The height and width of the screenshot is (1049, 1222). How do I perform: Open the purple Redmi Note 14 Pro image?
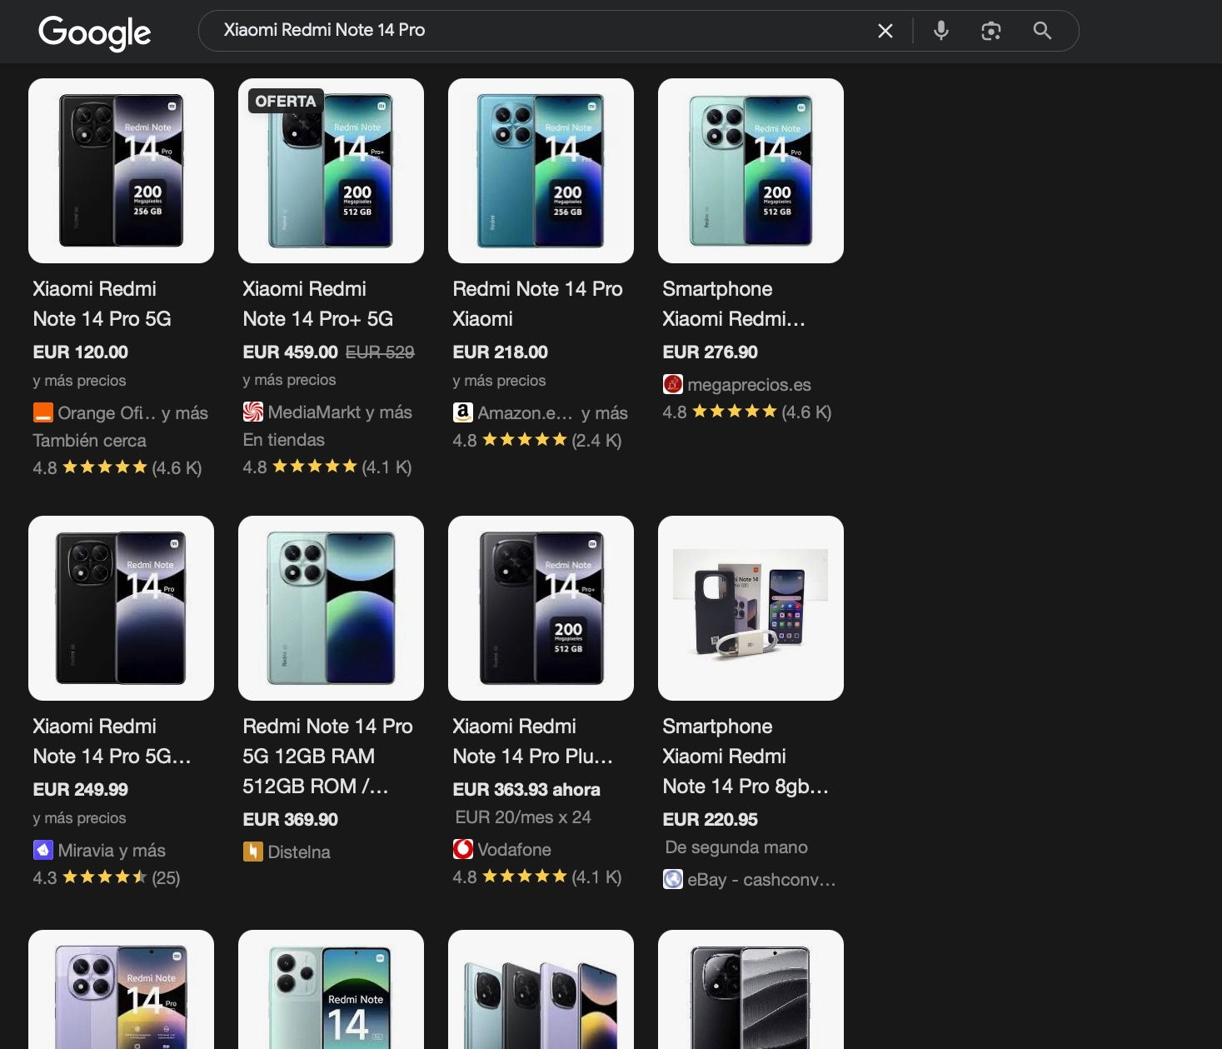click(121, 990)
